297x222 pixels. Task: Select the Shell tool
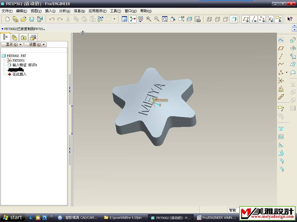click(x=281, y=137)
